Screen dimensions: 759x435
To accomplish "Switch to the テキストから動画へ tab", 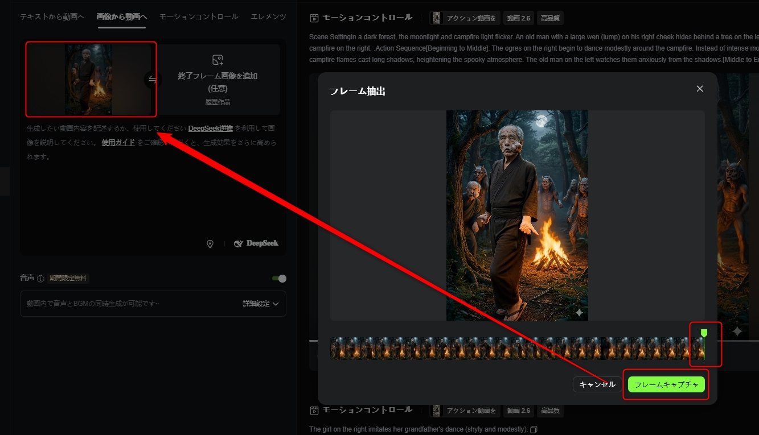I will [52, 17].
